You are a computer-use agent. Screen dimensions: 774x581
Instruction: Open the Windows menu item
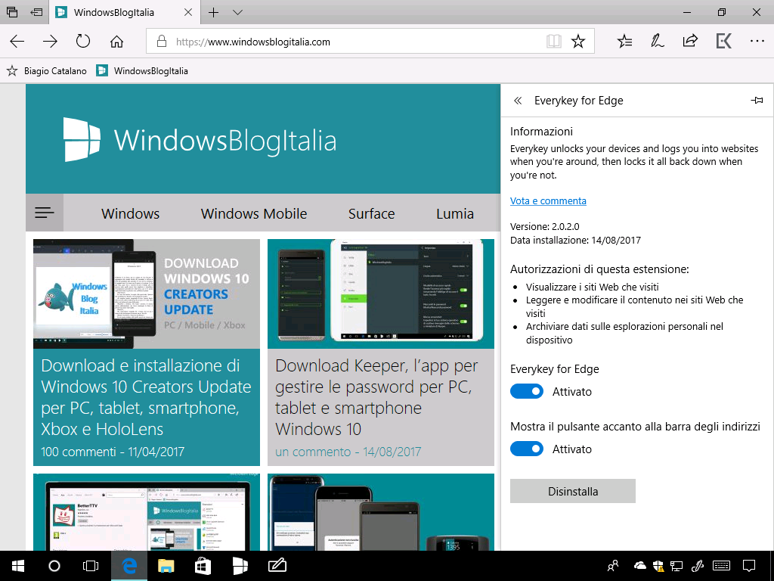coord(130,213)
